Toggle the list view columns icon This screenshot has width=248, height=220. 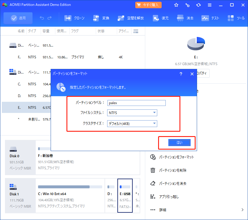pos(136,31)
